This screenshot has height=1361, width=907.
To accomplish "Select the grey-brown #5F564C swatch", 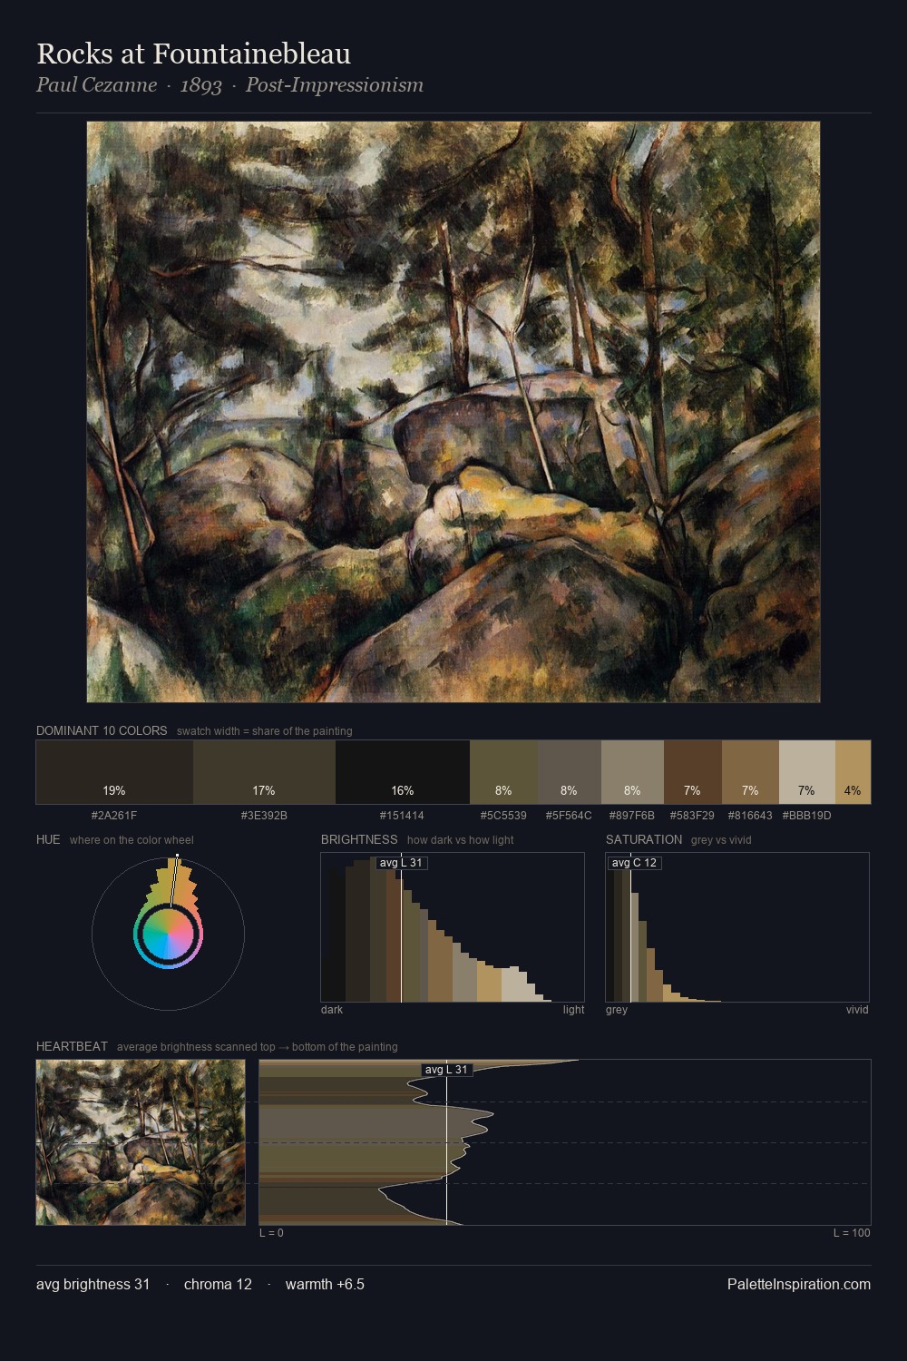I will tap(569, 772).
